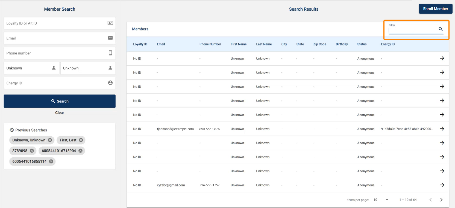Go to the next page of results

coord(441,200)
